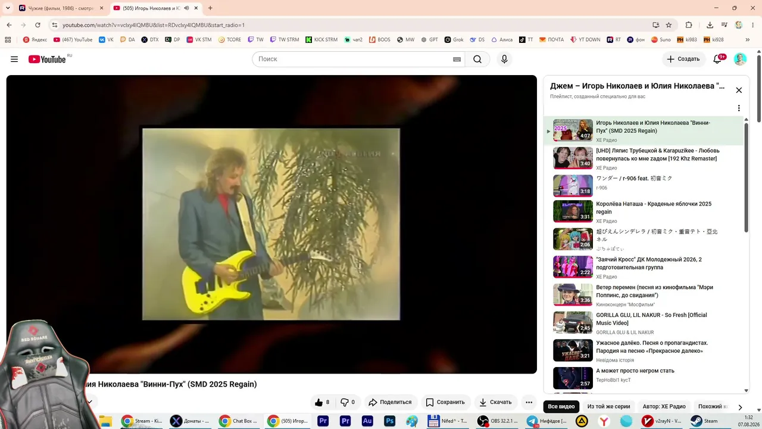Open Chrome extensions puzzle icon
The height and width of the screenshot is (429, 762).
pos(689,25)
